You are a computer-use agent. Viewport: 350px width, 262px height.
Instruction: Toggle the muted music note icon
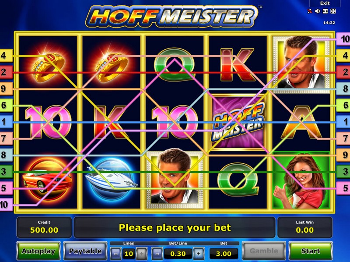pyautogui.click(x=310, y=11)
